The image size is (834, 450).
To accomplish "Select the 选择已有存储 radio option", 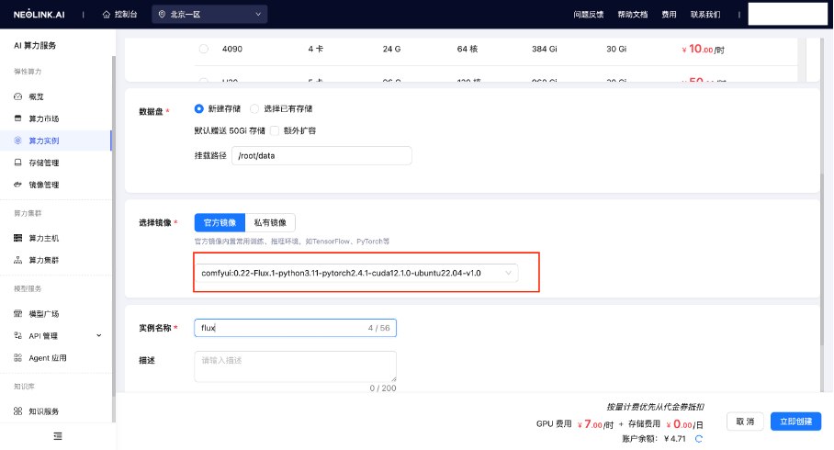I will (x=254, y=108).
